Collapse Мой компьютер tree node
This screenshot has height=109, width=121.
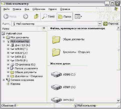click(4, 41)
